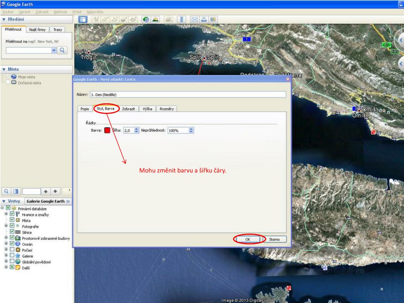Uncheck the Oceán layer checkbox
This screenshot has height=303, width=404.
click(12, 243)
